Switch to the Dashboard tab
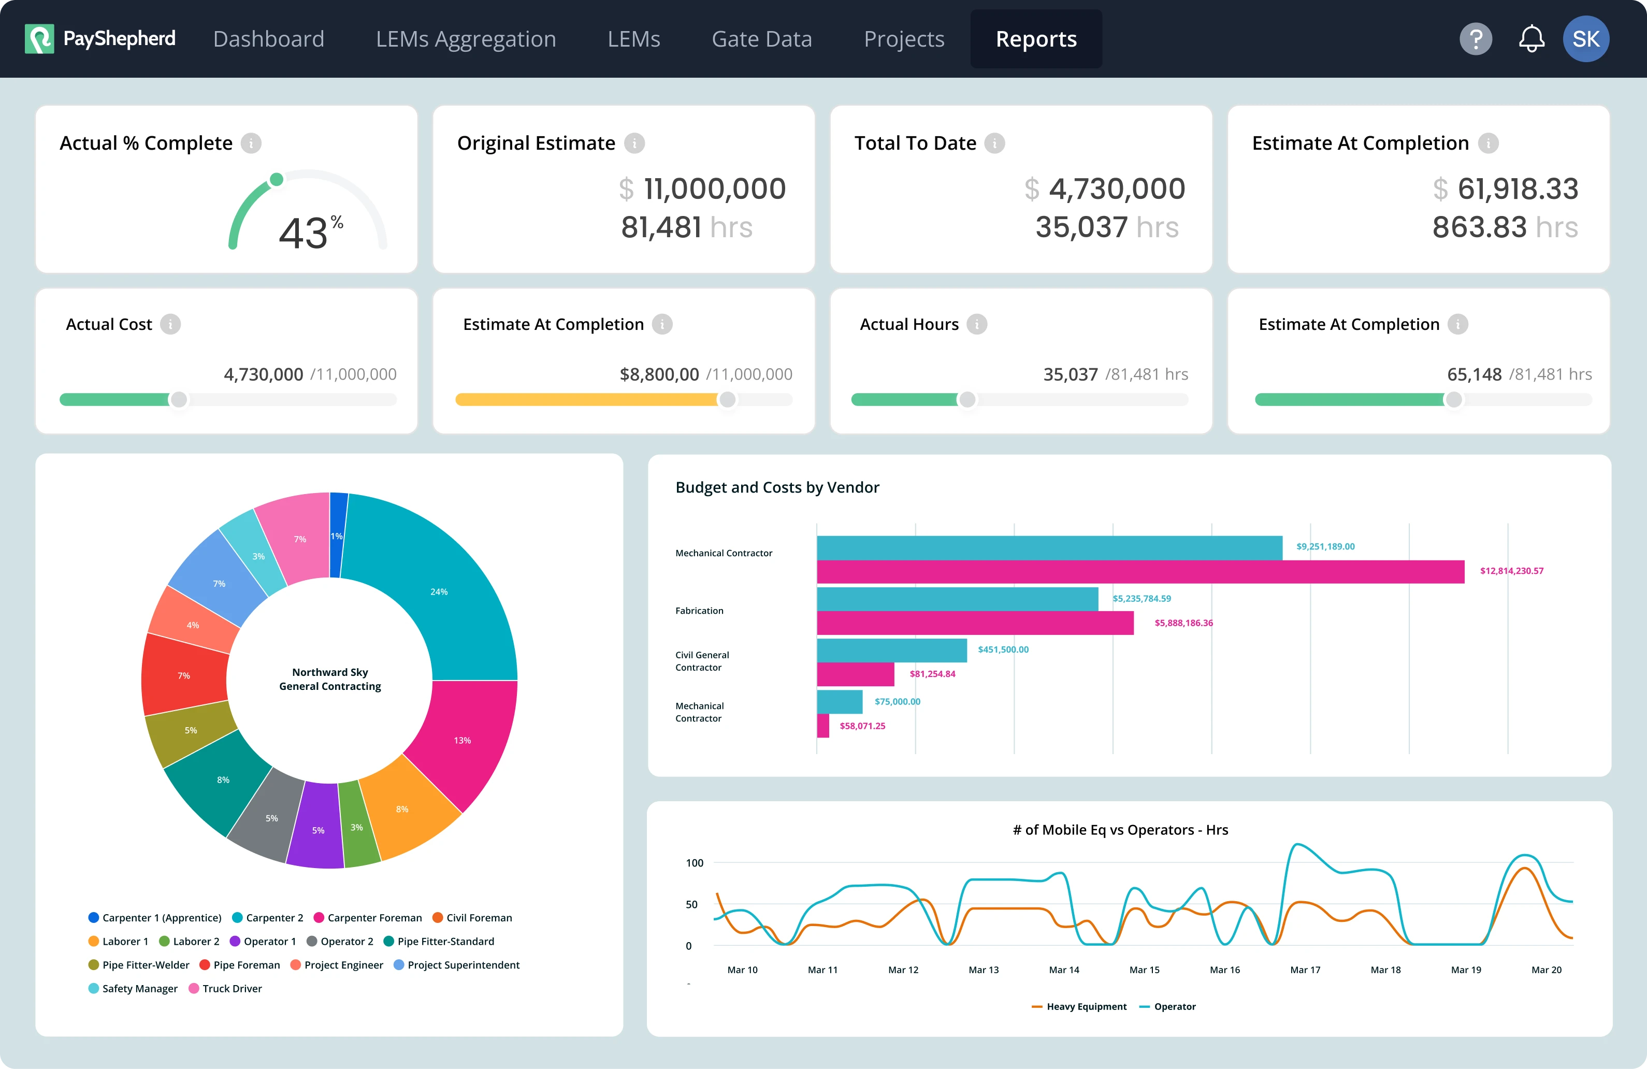 pos(268,39)
